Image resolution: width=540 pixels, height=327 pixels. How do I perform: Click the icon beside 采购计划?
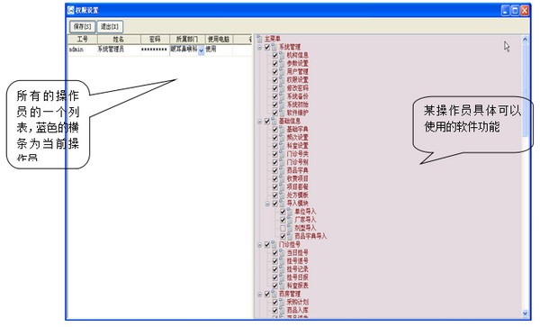click(x=282, y=302)
